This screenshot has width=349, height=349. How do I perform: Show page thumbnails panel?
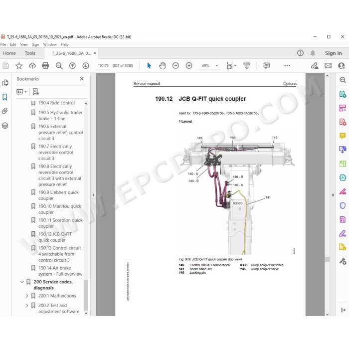[5, 83]
